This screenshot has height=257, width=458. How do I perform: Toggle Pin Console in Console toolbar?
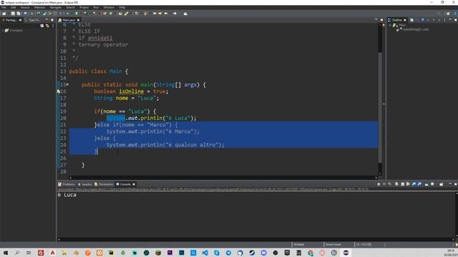[x=427, y=184]
